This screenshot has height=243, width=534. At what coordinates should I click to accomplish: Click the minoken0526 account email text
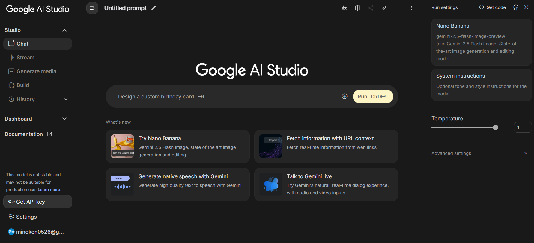[40, 232]
